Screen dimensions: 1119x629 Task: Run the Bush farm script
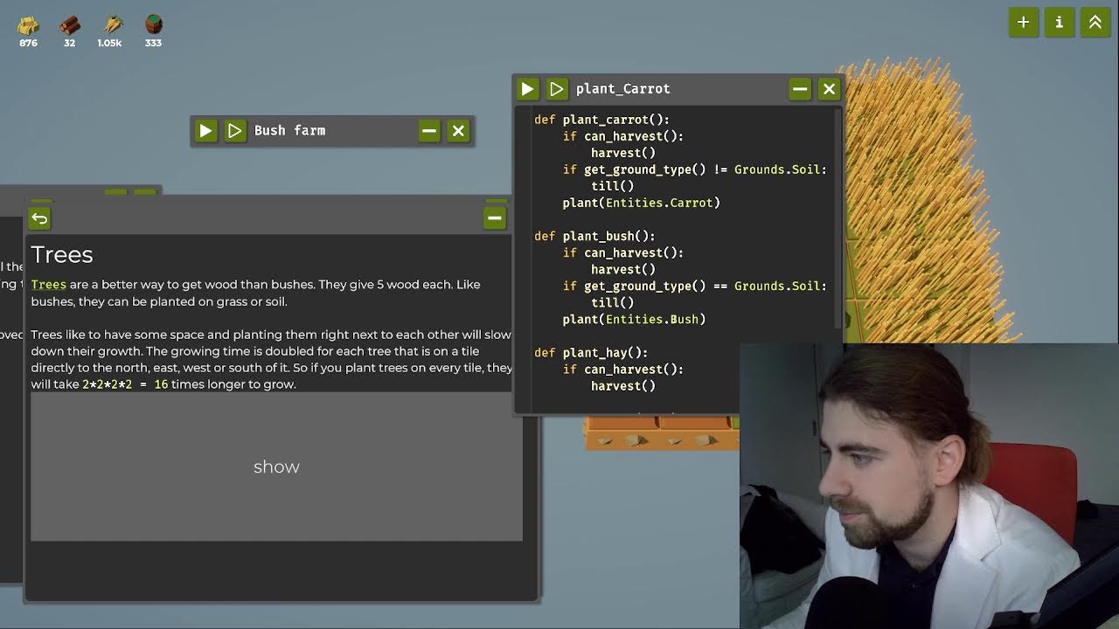click(x=205, y=130)
